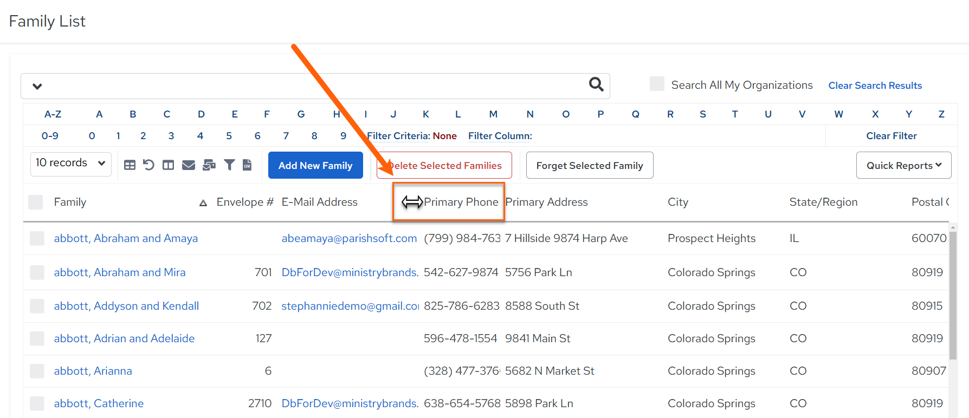Open abbott, Catherine family record
Image resolution: width=969 pixels, height=418 pixels.
click(x=99, y=403)
